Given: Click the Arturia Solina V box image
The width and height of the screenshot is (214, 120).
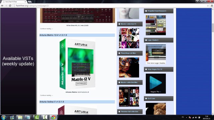Looking at the screenshot, I should click(x=77, y=110).
